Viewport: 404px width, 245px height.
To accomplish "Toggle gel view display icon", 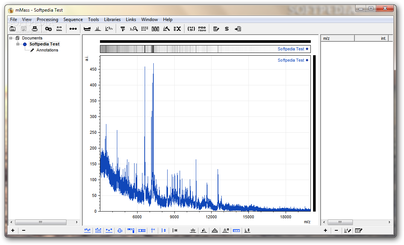I will pyautogui.click(x=142, y=231).
